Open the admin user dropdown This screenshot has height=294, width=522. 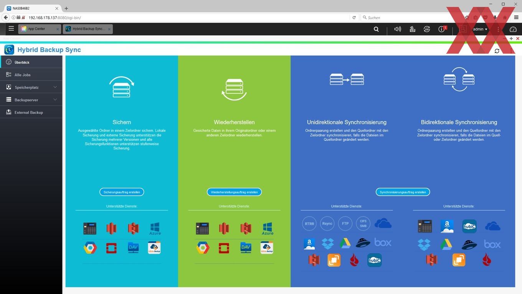click(480, 29)
